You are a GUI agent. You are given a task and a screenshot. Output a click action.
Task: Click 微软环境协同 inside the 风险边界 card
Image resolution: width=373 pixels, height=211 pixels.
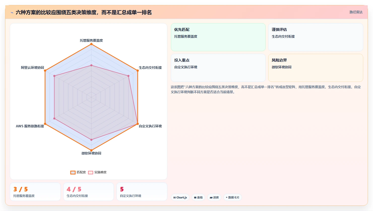tap(282, 67)
